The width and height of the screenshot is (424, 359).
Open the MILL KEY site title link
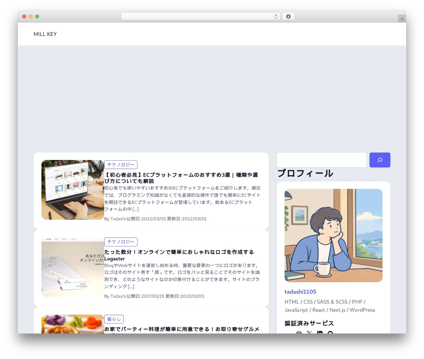pyautogui.click(x=45, y=34)
